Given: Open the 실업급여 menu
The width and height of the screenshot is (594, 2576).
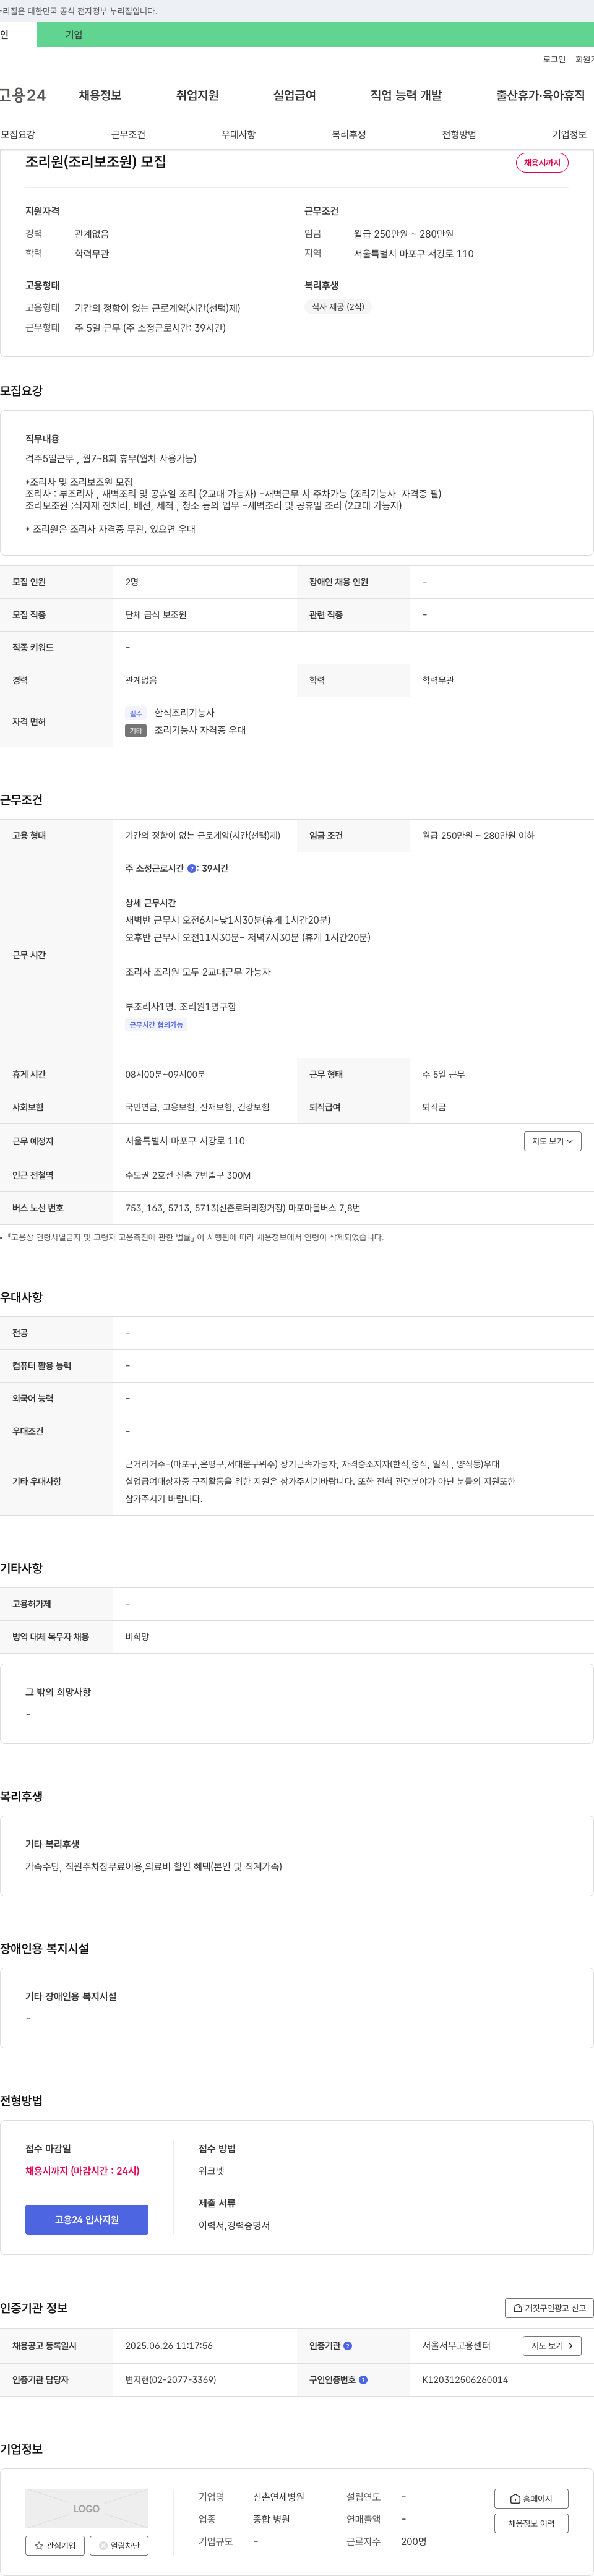Looking at the screenshot, I should (294, 95).
